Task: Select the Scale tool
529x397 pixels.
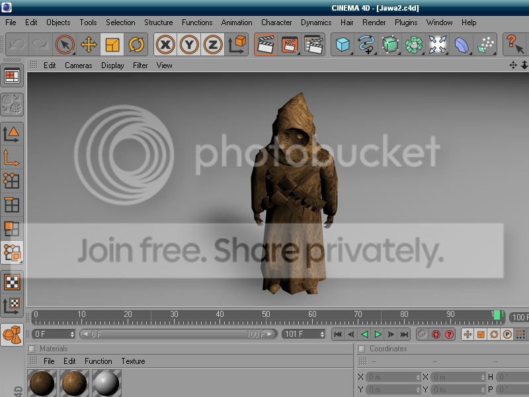Action: click(x=112, y=44)
